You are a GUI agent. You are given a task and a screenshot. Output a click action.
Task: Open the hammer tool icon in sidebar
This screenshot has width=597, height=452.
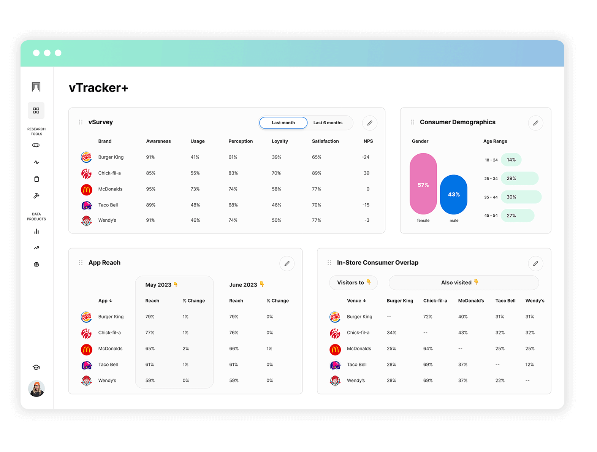36,196
